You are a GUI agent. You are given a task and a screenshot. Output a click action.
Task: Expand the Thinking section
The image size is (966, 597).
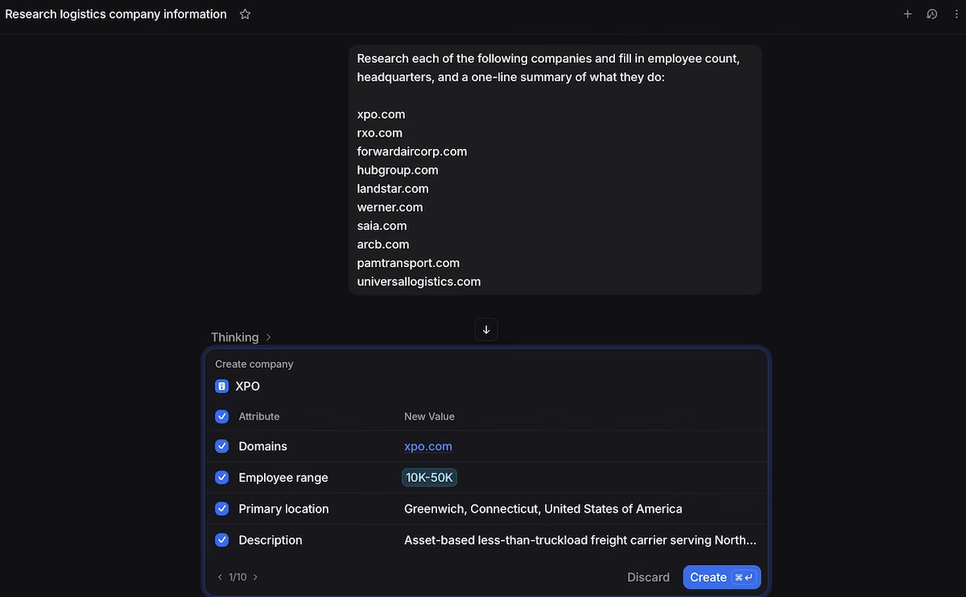pyautogui.click(x=241, y=337)
